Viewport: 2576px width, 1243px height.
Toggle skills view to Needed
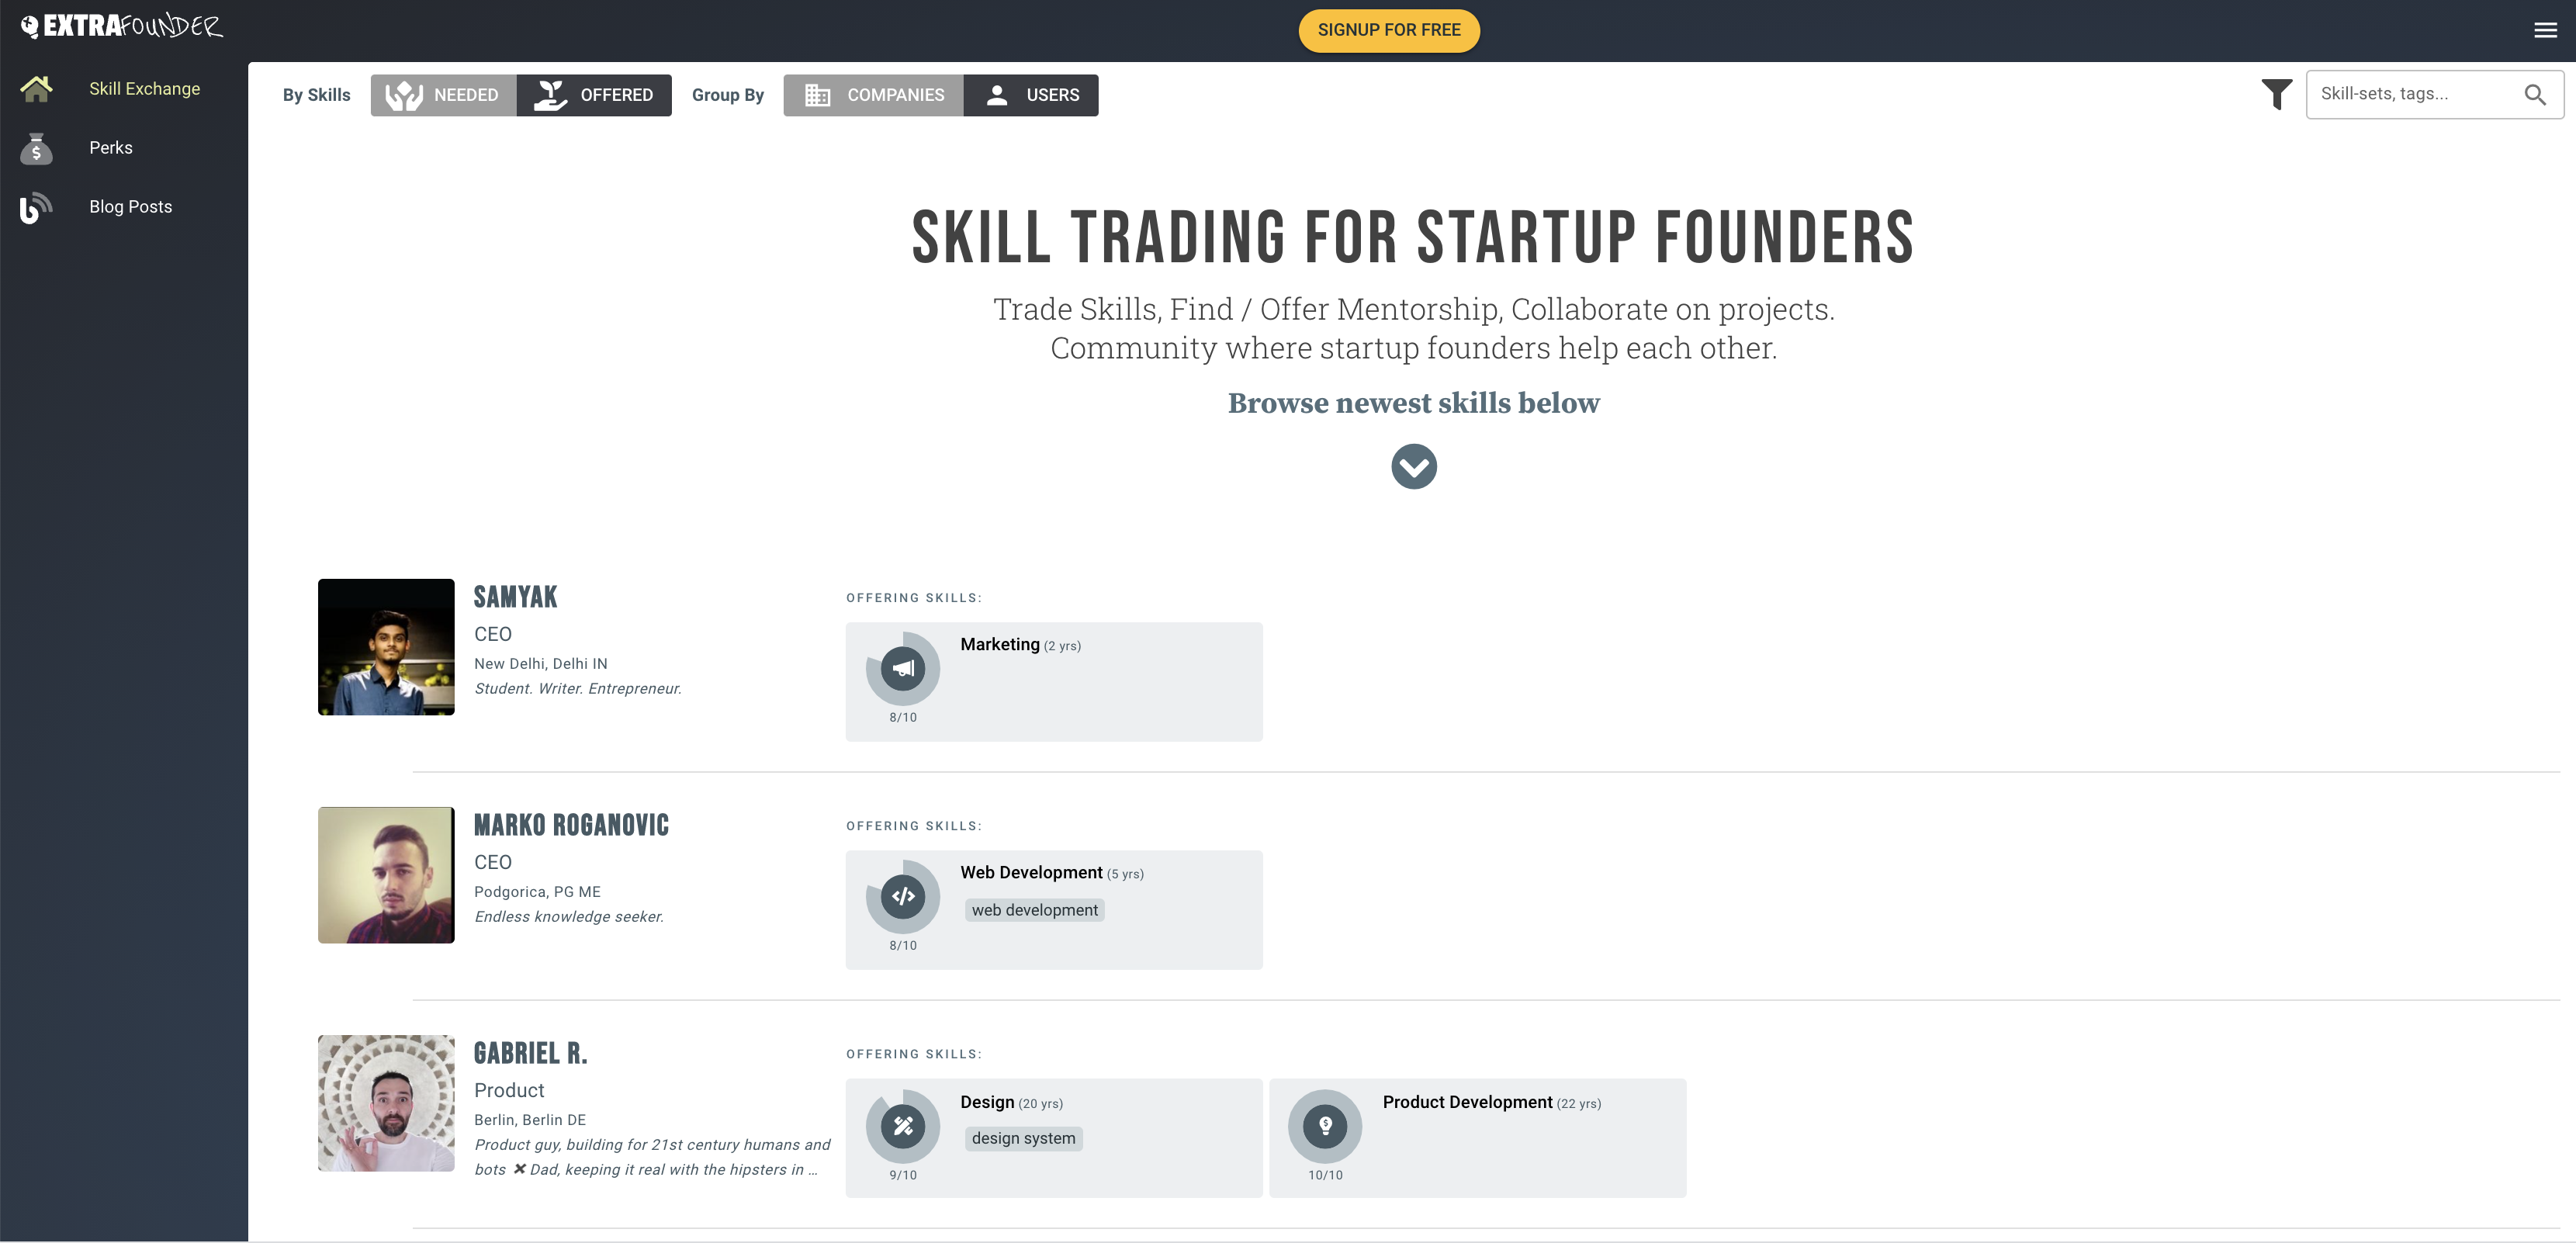pos(443,95)
